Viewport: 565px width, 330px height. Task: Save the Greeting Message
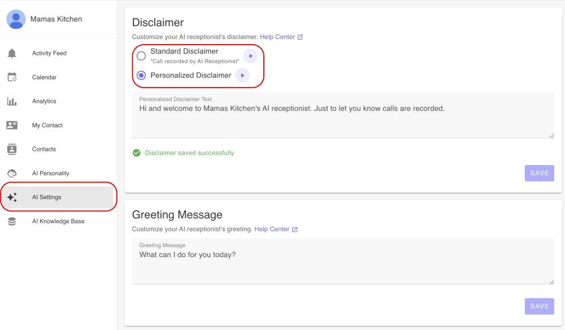pyautogui.click(x=539, y=306)
